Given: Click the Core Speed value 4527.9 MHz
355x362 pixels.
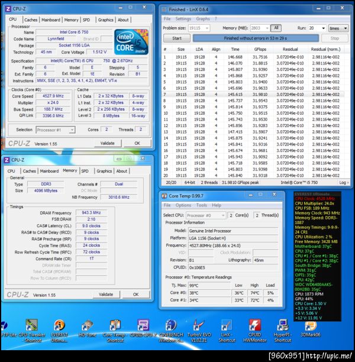Looking at the screenshot, I should pos(53,96).
